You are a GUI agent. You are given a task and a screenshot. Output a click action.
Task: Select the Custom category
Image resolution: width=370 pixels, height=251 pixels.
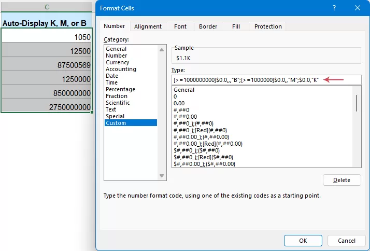click(x=131, y=123)
